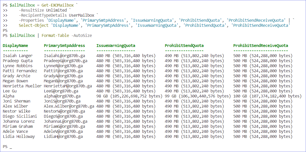Click Lidia Holloway's 480 MB warning quota
Image resolution: width=306 pixels, height=152 pixels.
[x=126, y=137]
